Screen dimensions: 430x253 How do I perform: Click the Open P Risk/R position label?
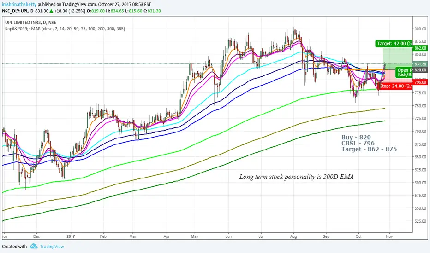click(404, 72)
